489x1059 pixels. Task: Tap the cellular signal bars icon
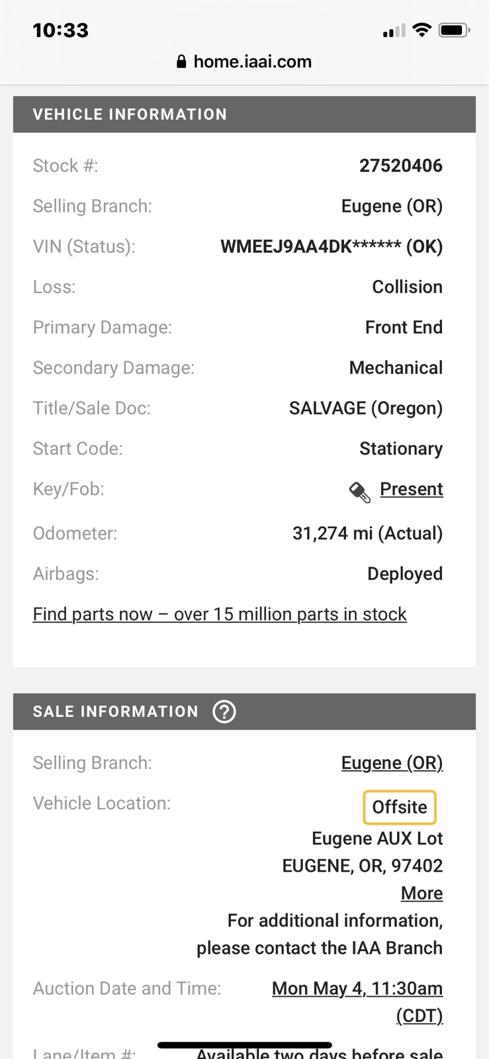pos(394,30)
